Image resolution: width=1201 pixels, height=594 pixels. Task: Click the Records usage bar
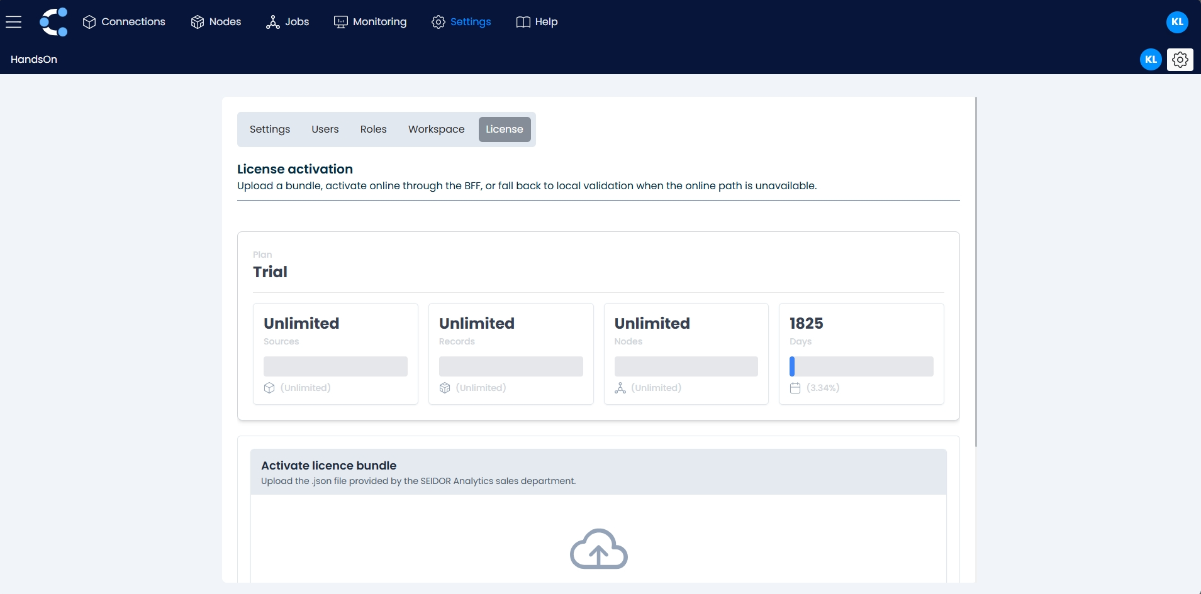click(511, 366)
